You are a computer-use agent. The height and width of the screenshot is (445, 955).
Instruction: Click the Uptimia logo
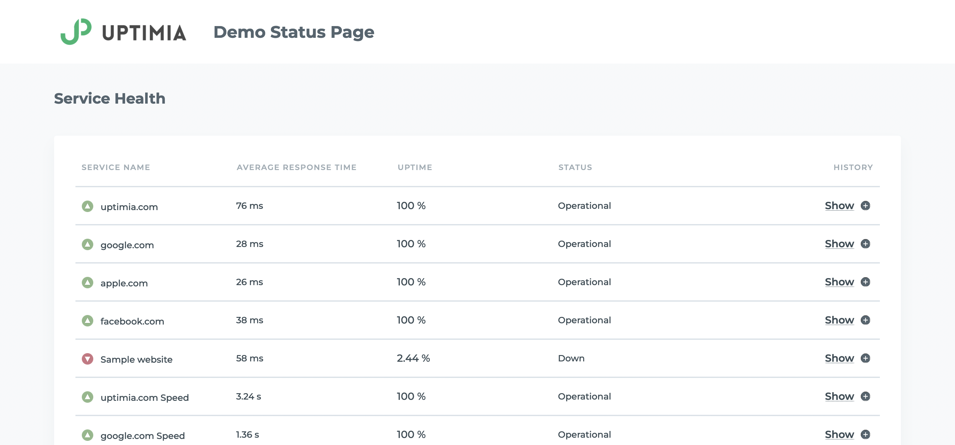tap(124, 32)
